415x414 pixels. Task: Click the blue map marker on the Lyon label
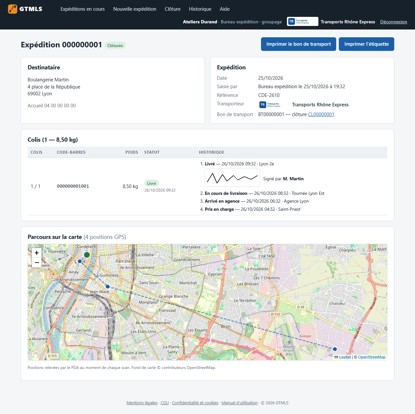[x=80, y=261]
